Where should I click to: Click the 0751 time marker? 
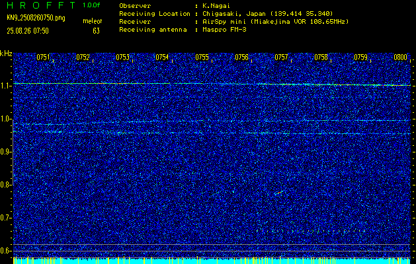click(x=43, y=57)
